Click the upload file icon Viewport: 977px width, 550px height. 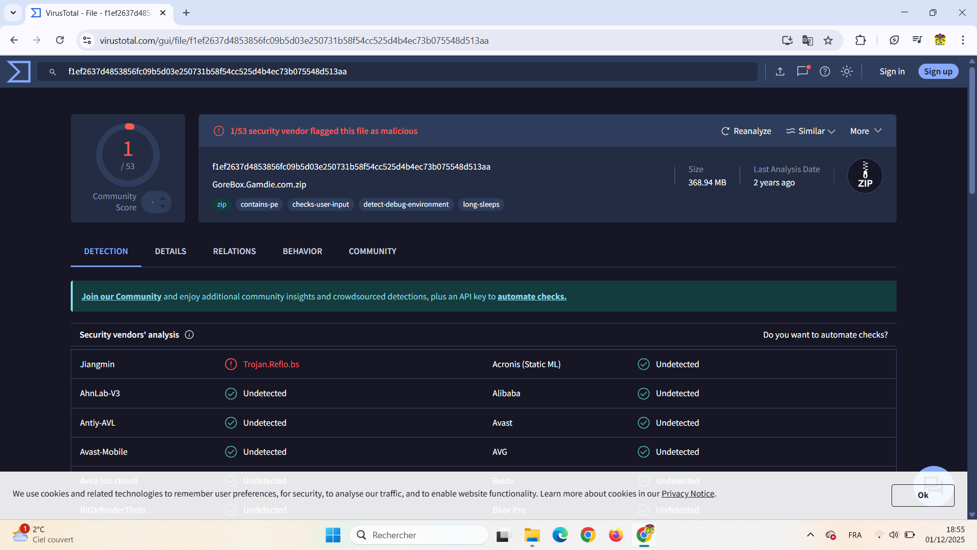780,71
